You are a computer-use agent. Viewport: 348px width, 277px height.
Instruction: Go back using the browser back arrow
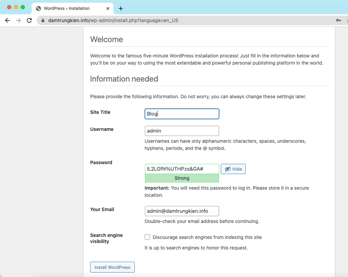(x=7, y=20)
